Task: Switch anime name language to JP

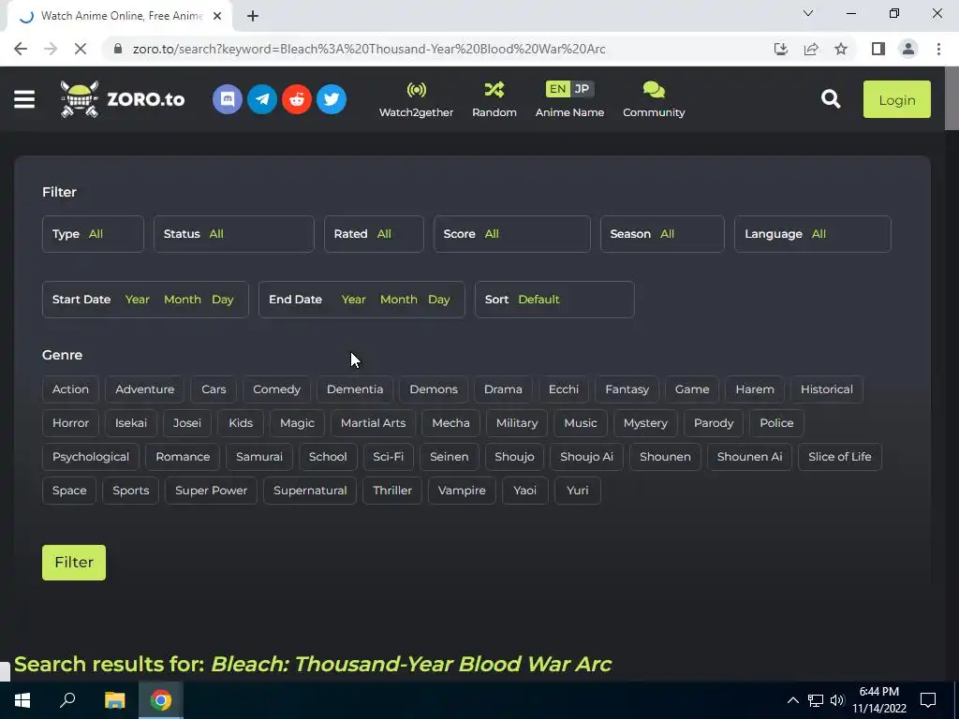Action: pyautogui.click(x=582, y=89)
